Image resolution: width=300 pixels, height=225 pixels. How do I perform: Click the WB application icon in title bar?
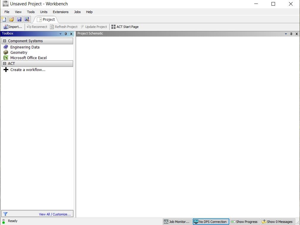pyautogui.click(x=5, y=4)
